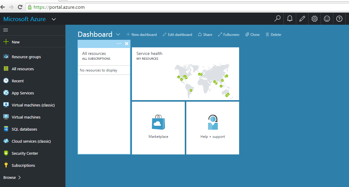Image resolution: width=349 pixels, height=187 pixels.
Task: Open the search magnifier in the top bar
Action: coord(277,19)
